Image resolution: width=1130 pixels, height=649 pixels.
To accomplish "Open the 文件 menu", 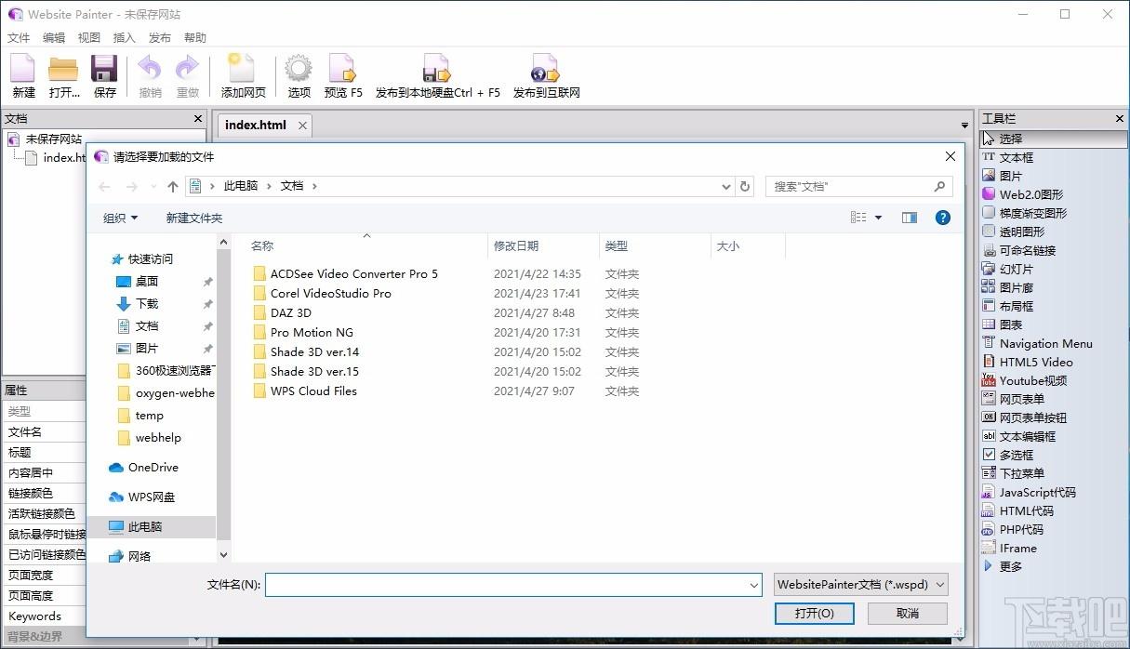I will click(19, 38).
